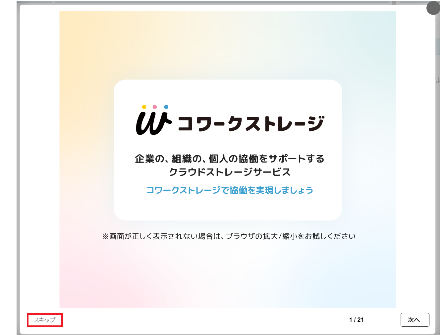The width and height of the screenshot is (447, 335).
Task: Click the dimmed page strip left of the dialog
Action: click(x=18, y=166)
